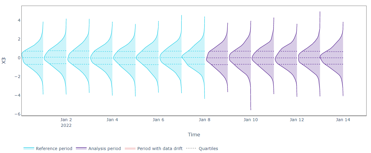
Task: Click the y-axis tick label −6
Action: coord(17,114)
